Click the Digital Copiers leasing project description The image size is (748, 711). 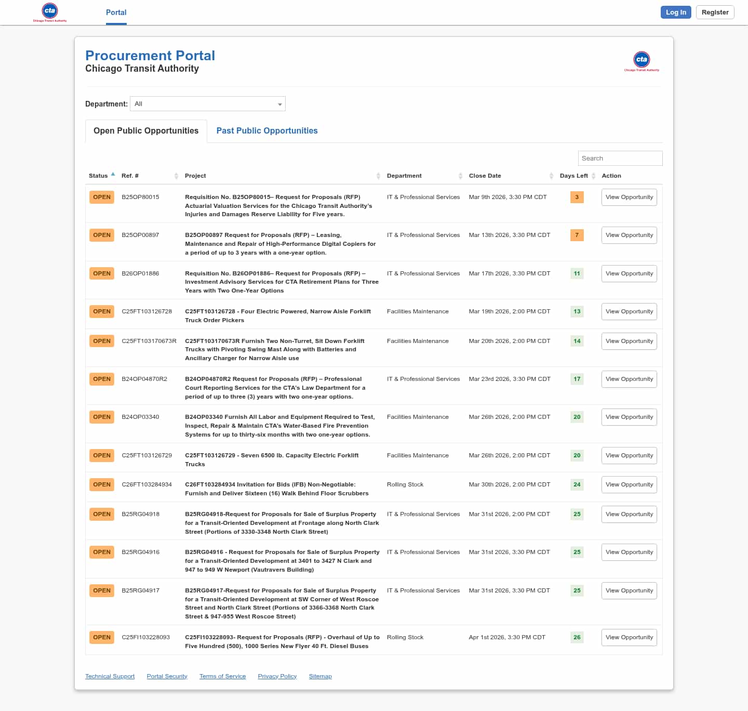coord(280,244)
